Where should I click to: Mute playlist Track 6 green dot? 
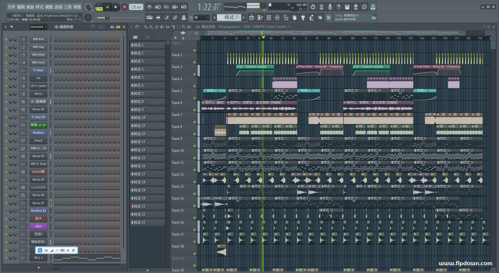click(194, 110)
